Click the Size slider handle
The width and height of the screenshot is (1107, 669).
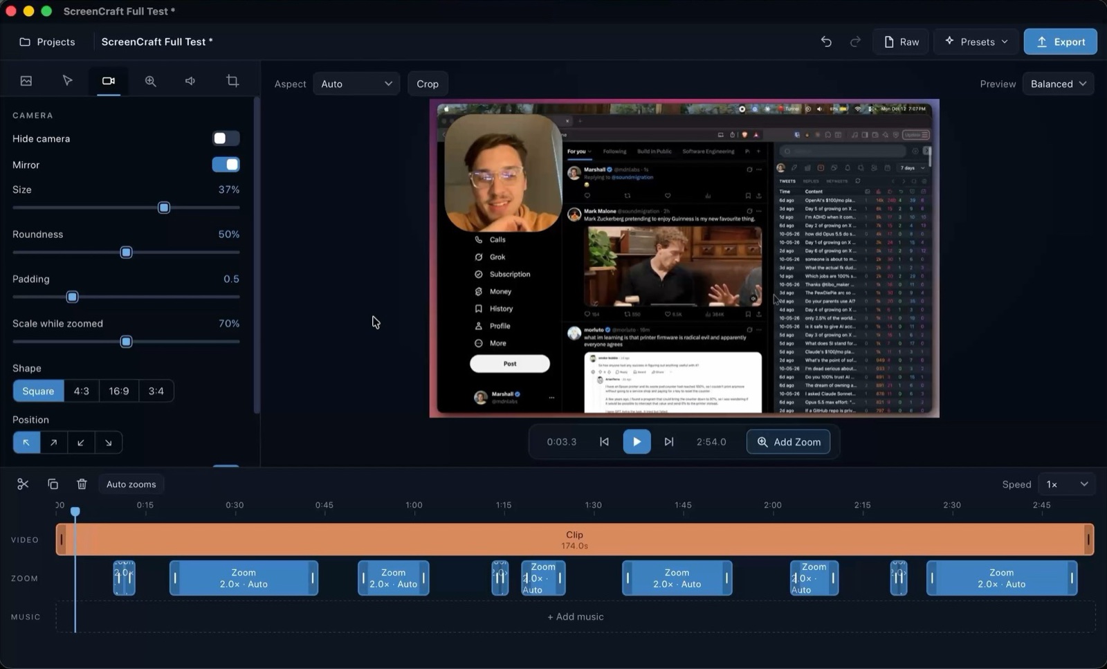tap(164, 208)
